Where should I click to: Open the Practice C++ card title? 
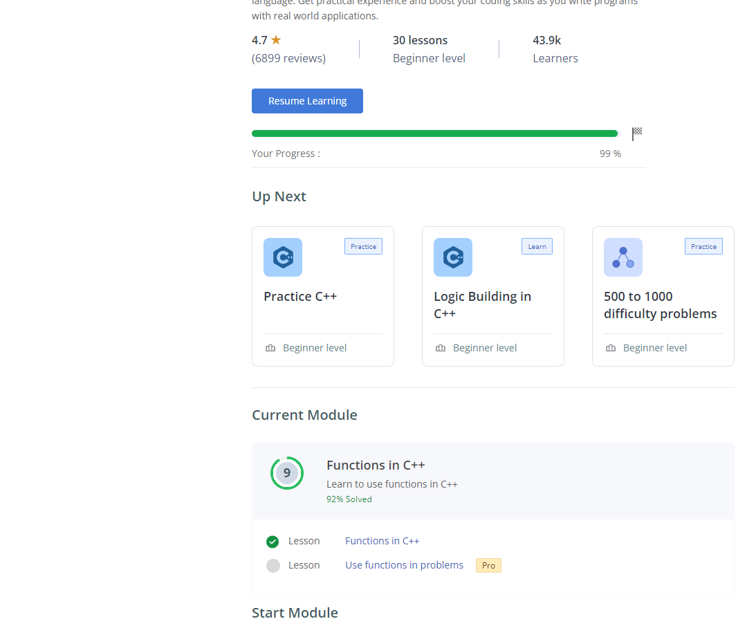300,296
